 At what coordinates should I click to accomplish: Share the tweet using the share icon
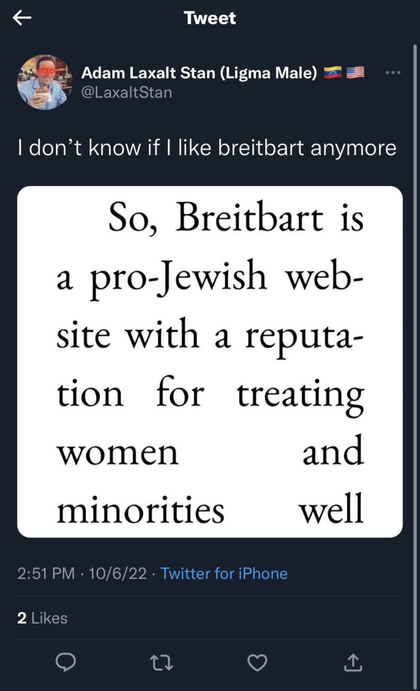353,664
